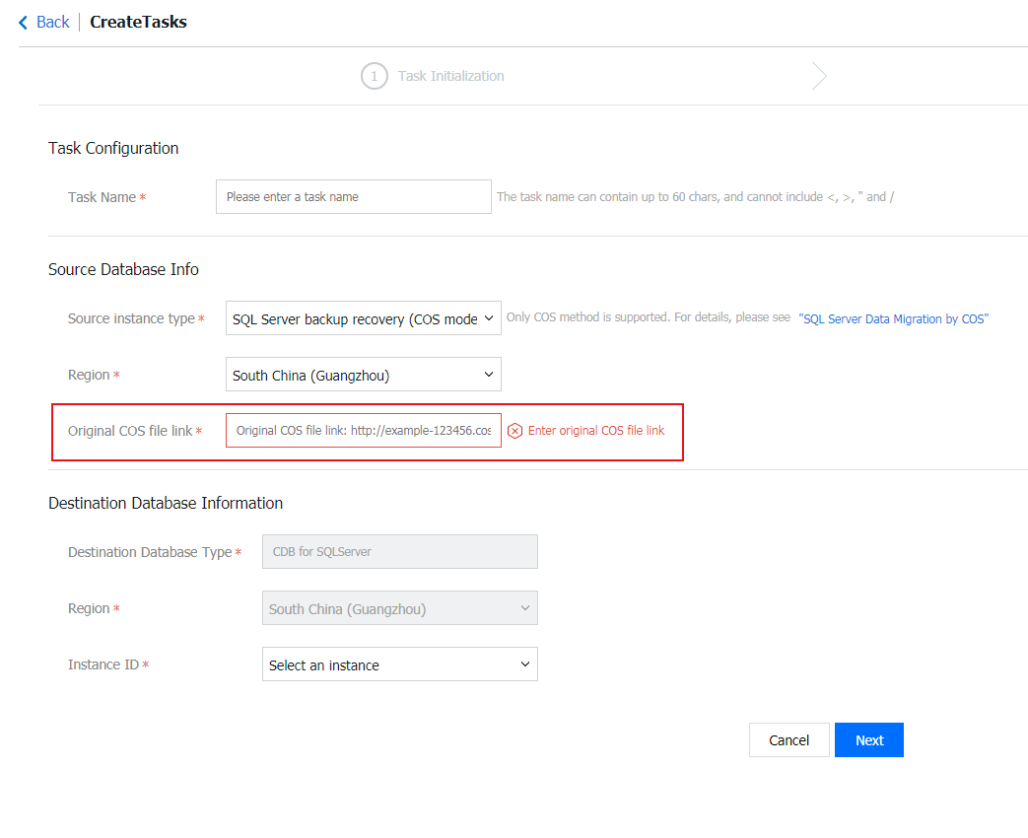Open SQL Server Data Migration by COS link
This screenshot has width=1028, height=838.
(893, 319)
